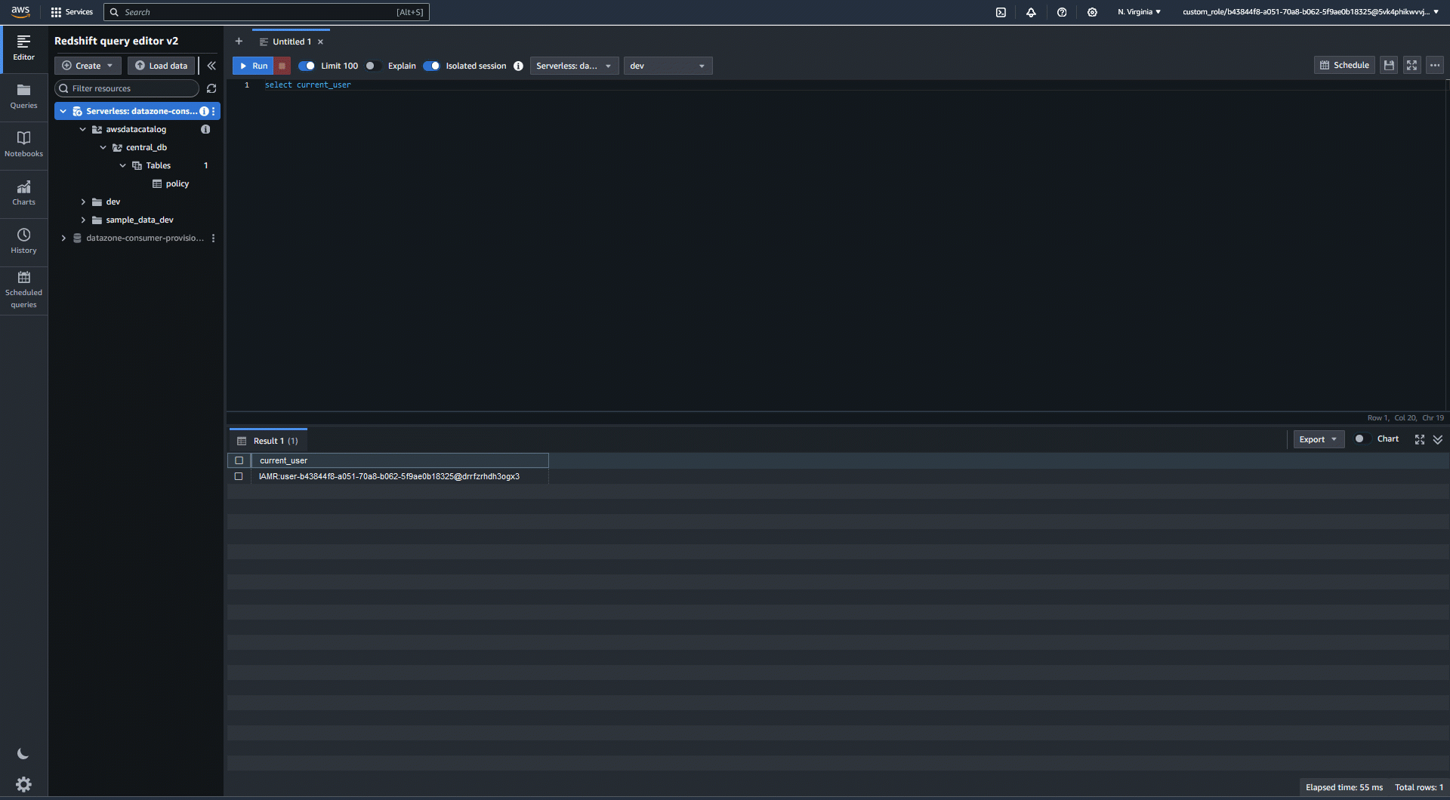The height and width of the screenshot is (800, 1450).
Task: Switch to the Untitled 1 tab
Action: pyautogui.click(x=291, y=42)
